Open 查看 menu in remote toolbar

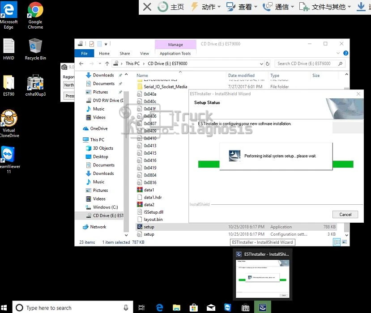click(x=242, y=7)
